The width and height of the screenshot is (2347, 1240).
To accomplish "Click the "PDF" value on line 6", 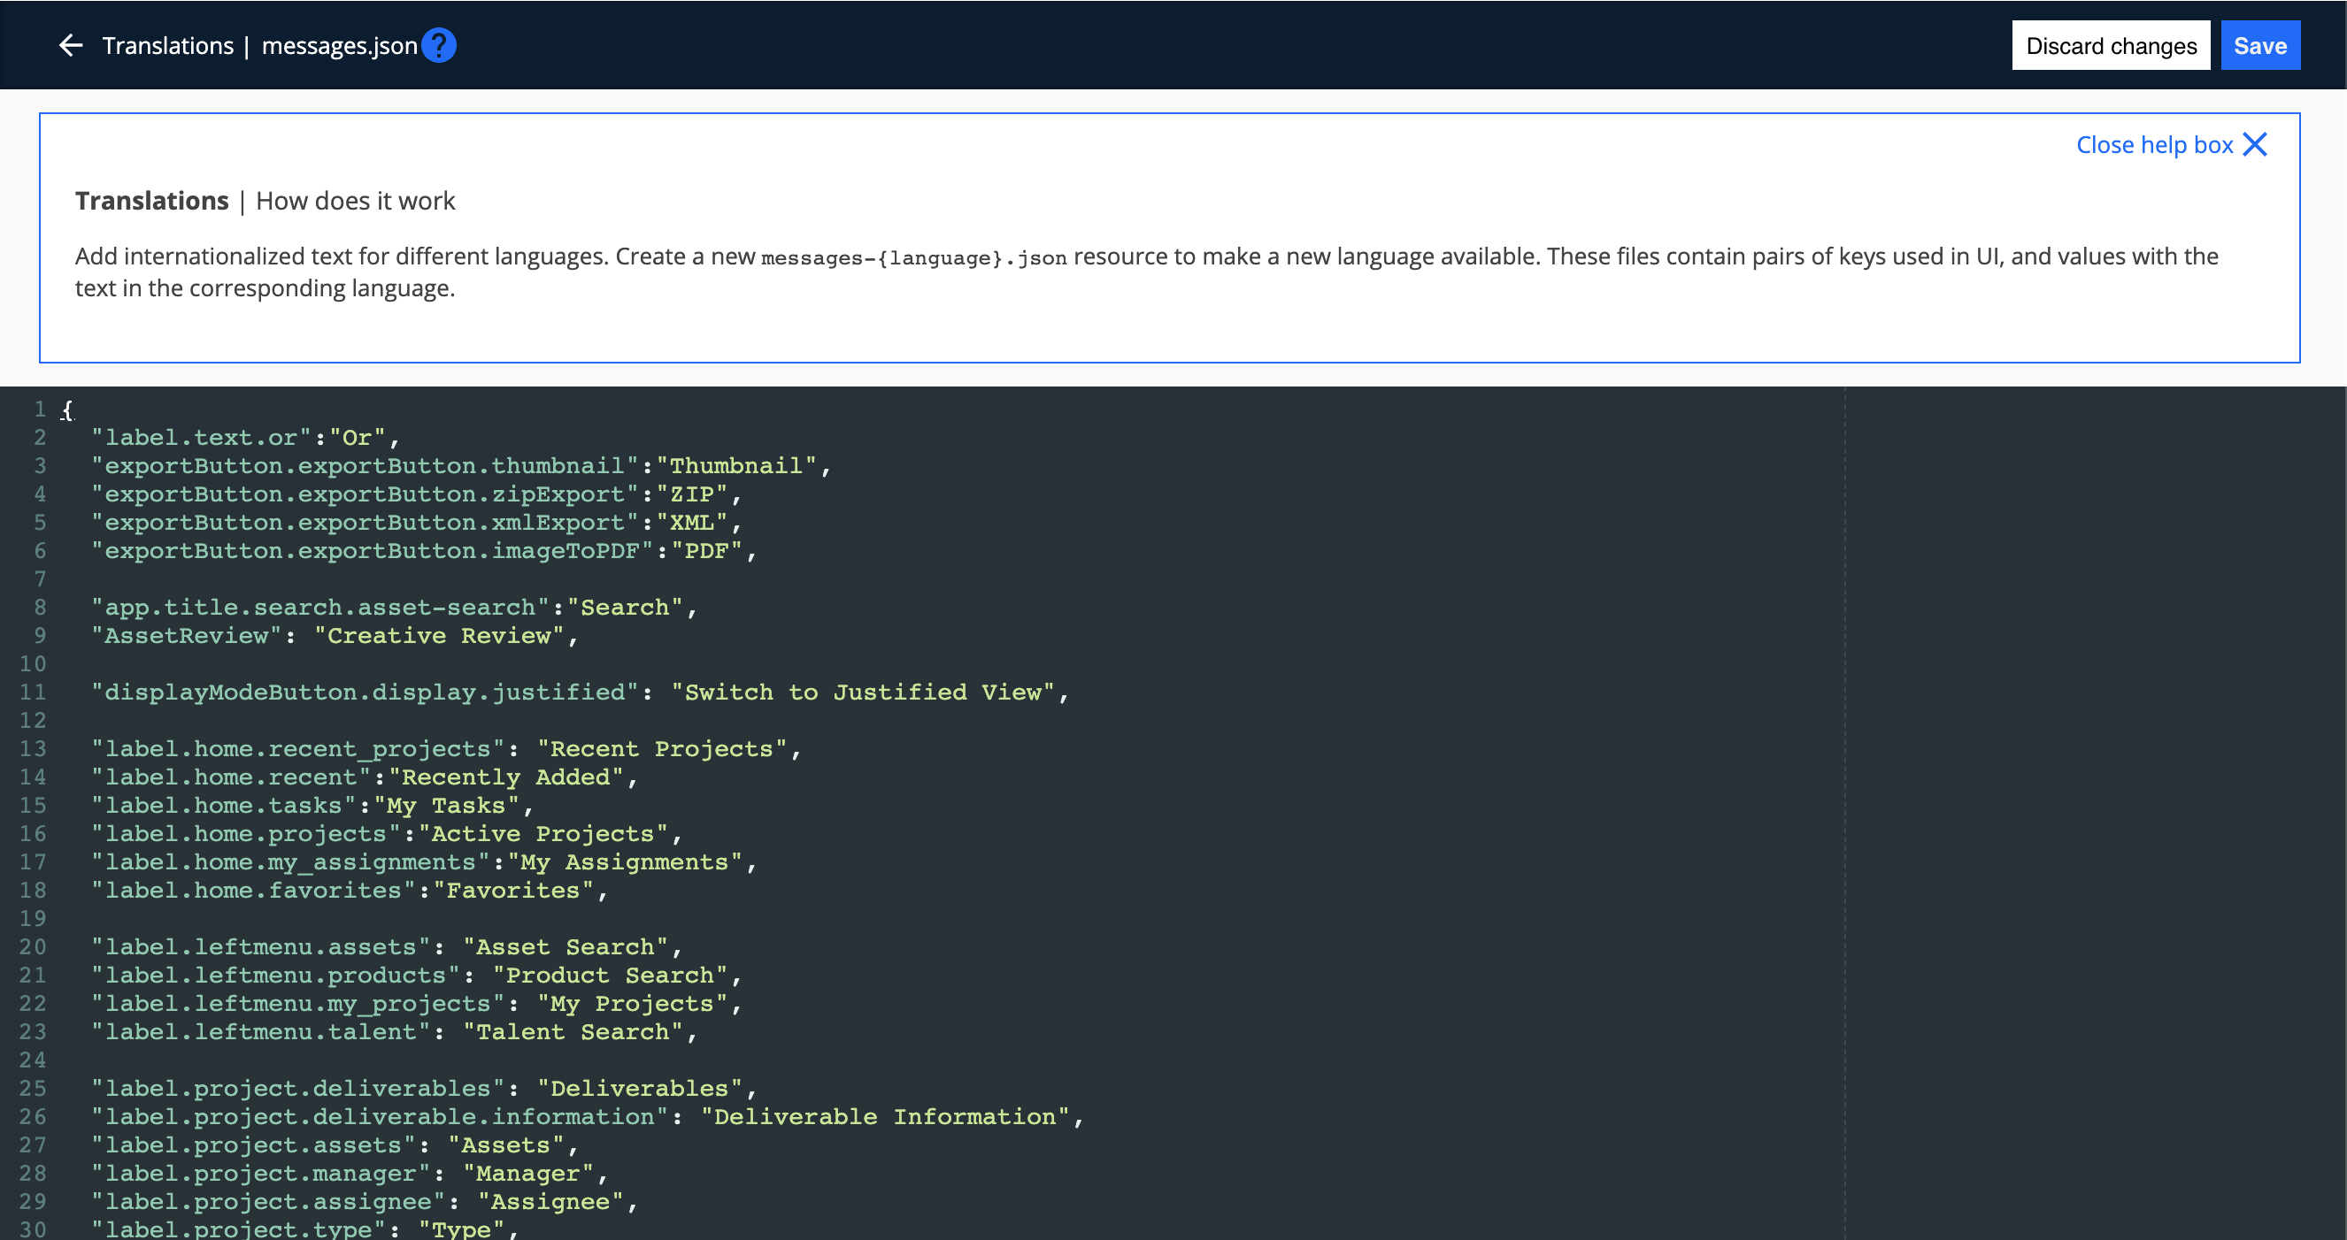I will click(x=706, y=551).
